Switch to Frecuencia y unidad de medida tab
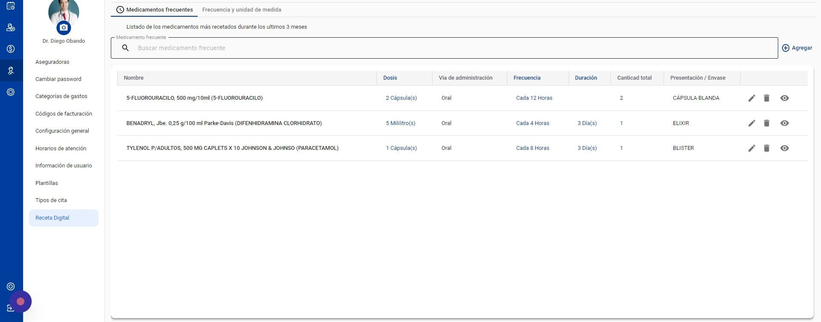 242,9
